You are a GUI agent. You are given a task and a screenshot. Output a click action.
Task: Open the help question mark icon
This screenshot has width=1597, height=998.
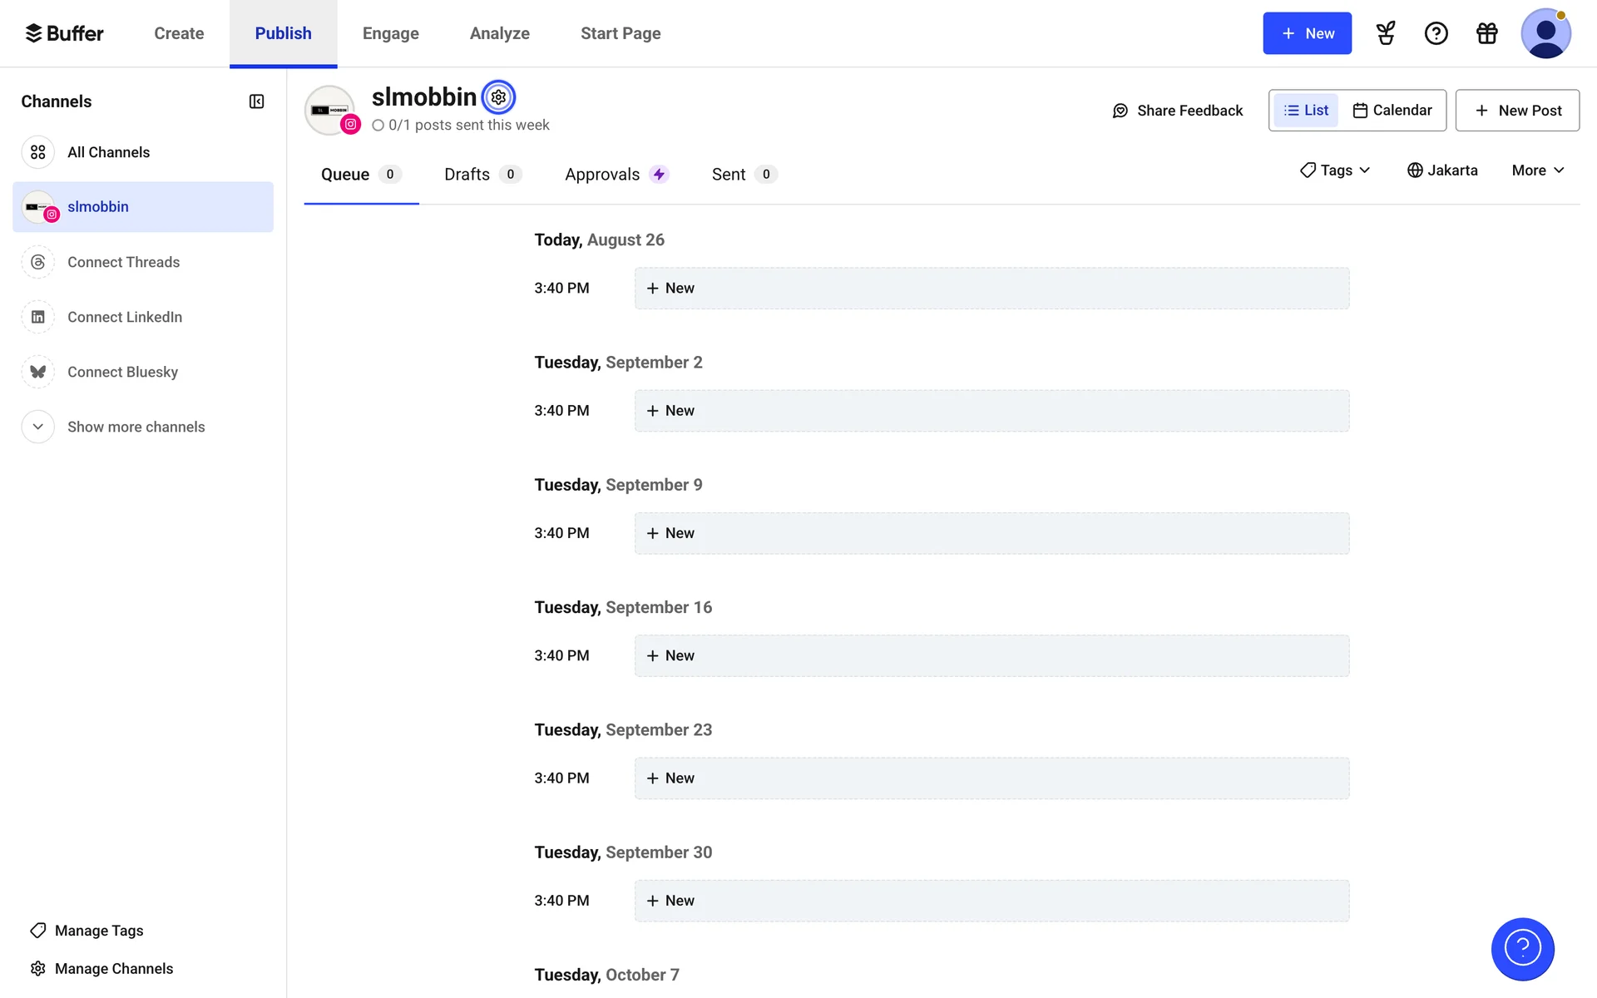[x=1436, y=33]
